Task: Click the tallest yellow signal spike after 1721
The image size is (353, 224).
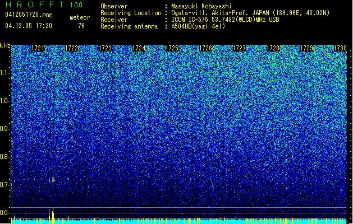Action: pos(53,216)
